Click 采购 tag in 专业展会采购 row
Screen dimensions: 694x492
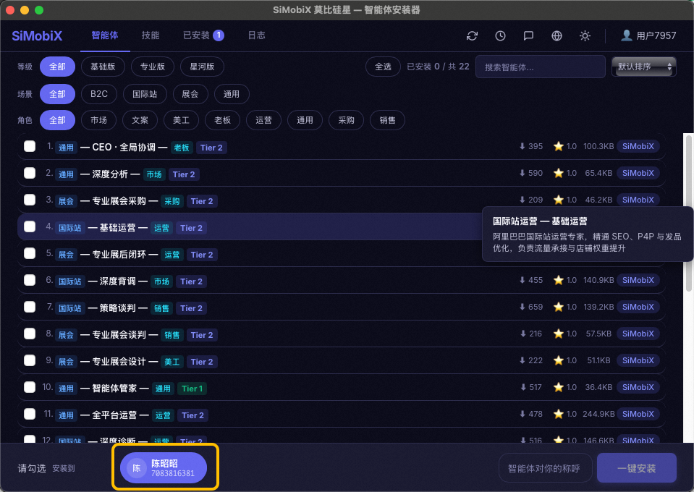click(x=172, y=201)
